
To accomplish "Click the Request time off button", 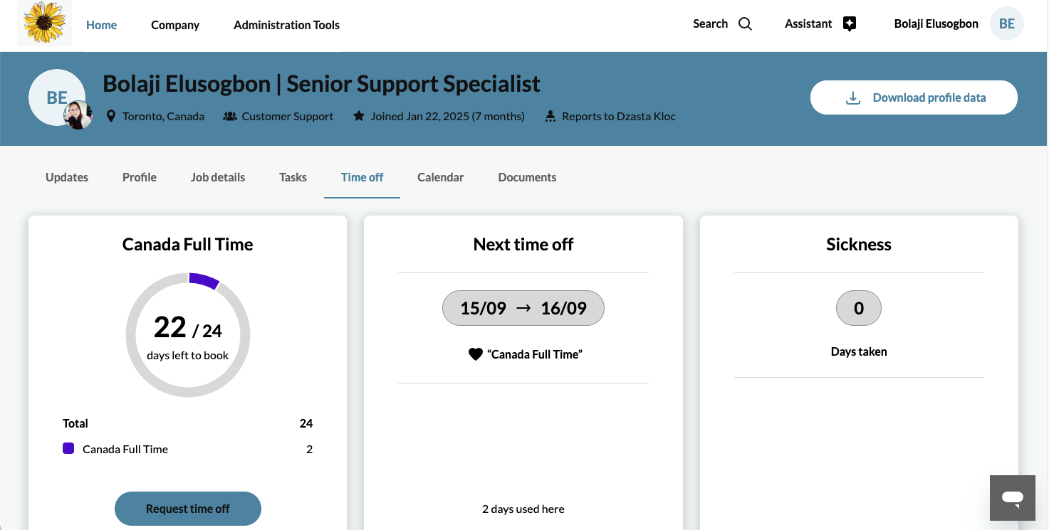I will (x=187, y=509).
